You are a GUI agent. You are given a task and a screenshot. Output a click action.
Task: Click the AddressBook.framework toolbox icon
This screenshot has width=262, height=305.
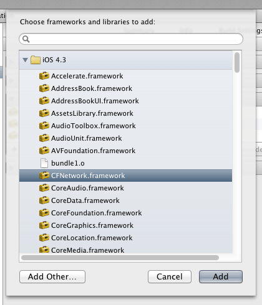pos(44,88)
